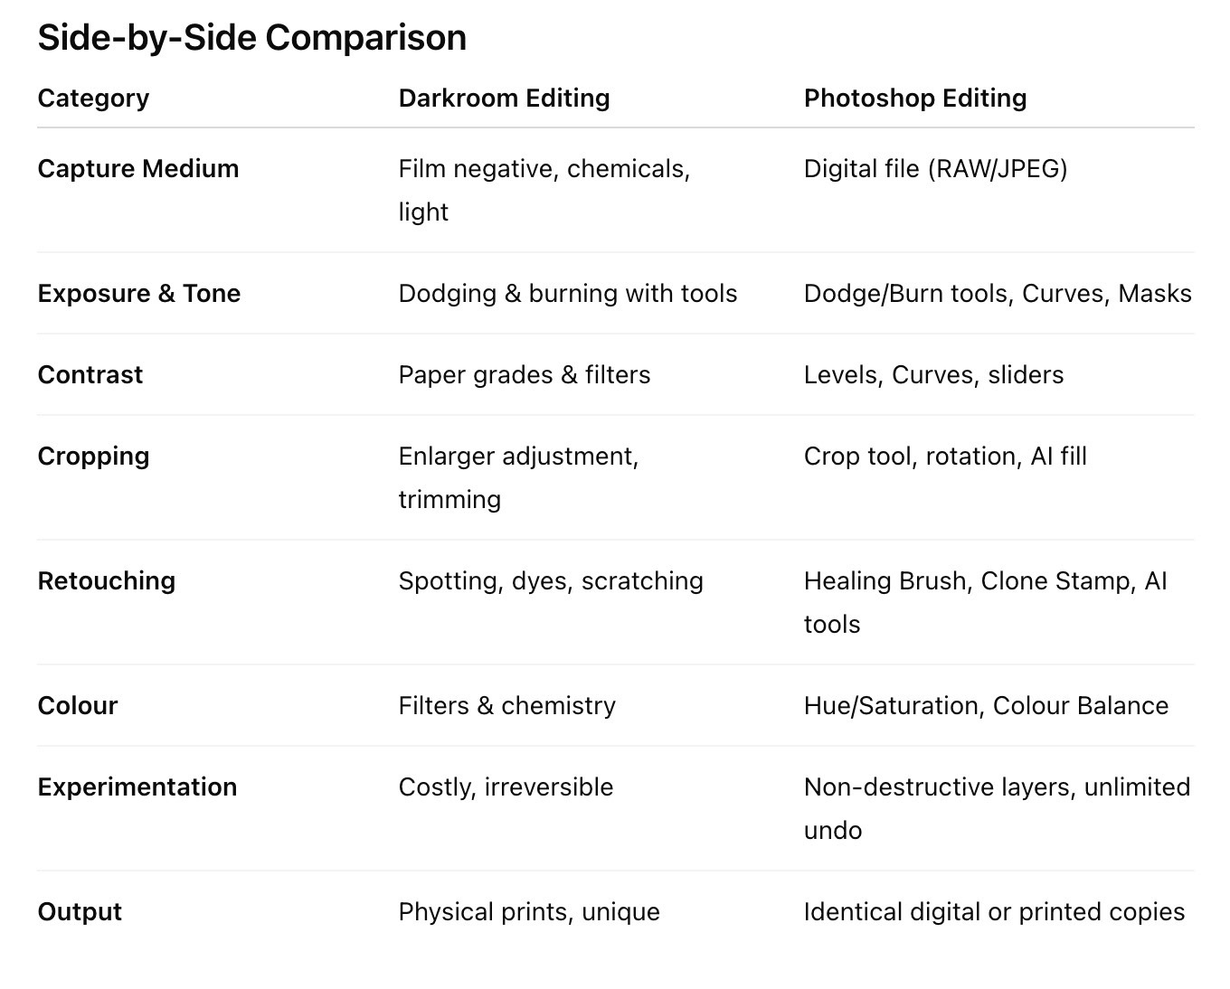Click the Digital file (RAW/JPEG) cell
1230x989 pixels.
[x=935, y=169]
